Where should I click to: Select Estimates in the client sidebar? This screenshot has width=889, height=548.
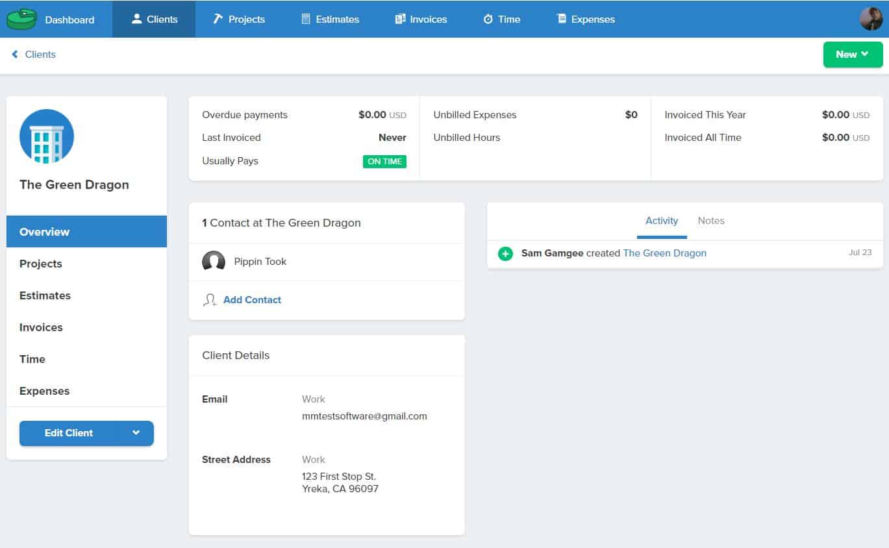point(86,295)
